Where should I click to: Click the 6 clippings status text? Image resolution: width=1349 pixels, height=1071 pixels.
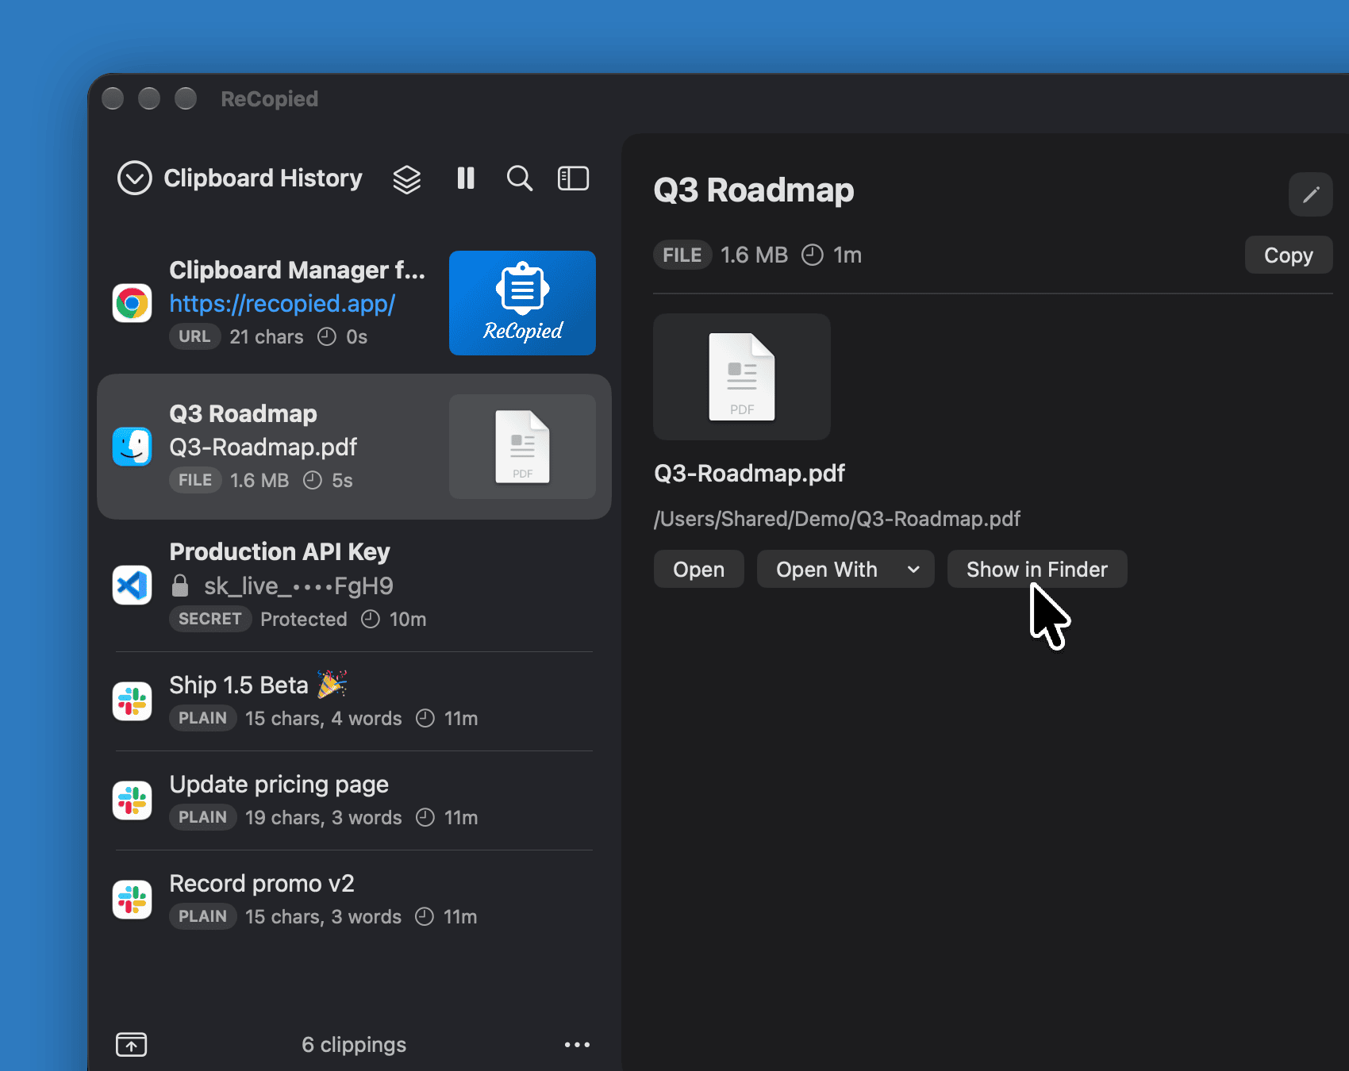354,1045
